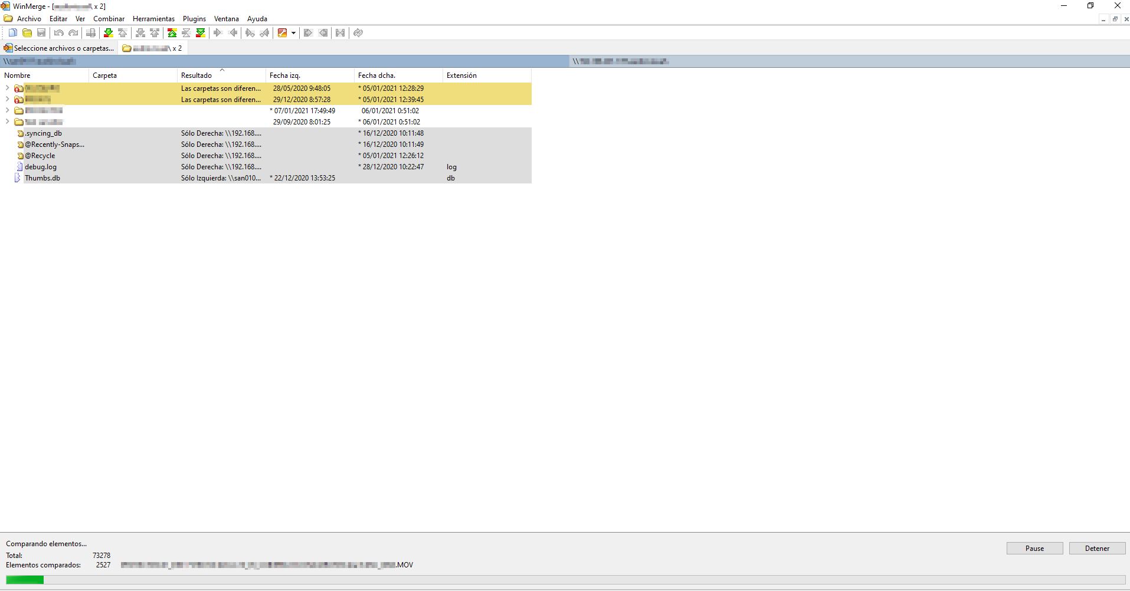Click the Undo icon in the toolbar

coord(58,32)
